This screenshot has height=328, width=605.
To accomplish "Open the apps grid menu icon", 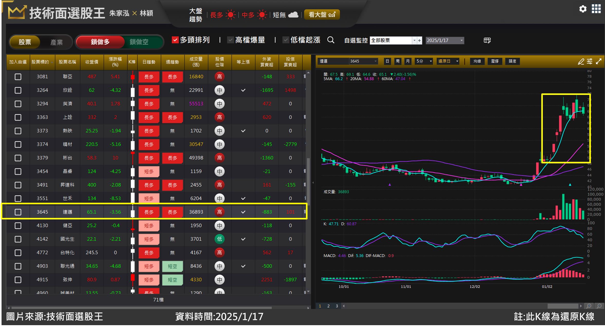I will pos(596,9).
